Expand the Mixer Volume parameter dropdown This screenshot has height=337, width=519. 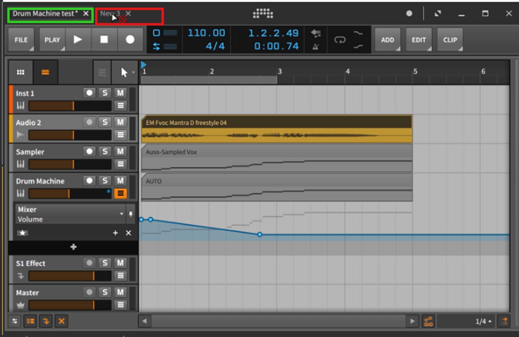tap(122, 214)
